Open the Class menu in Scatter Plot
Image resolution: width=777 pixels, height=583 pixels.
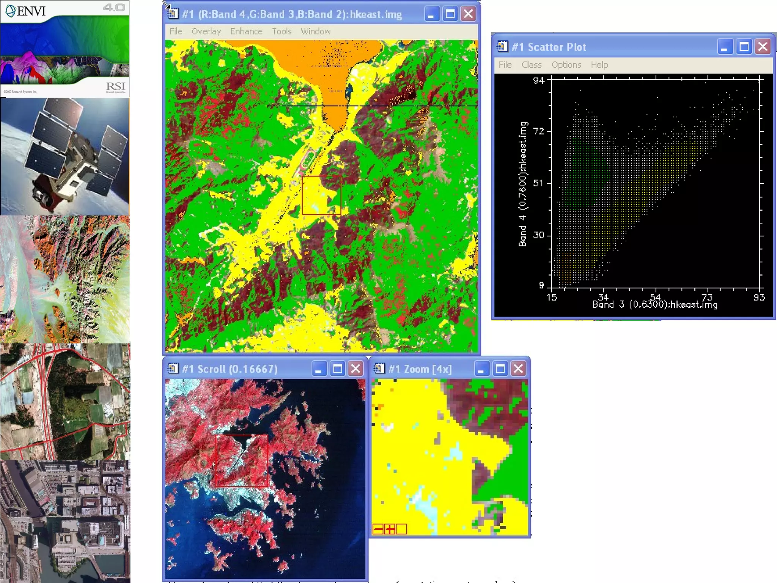click(x=531, y=65)
